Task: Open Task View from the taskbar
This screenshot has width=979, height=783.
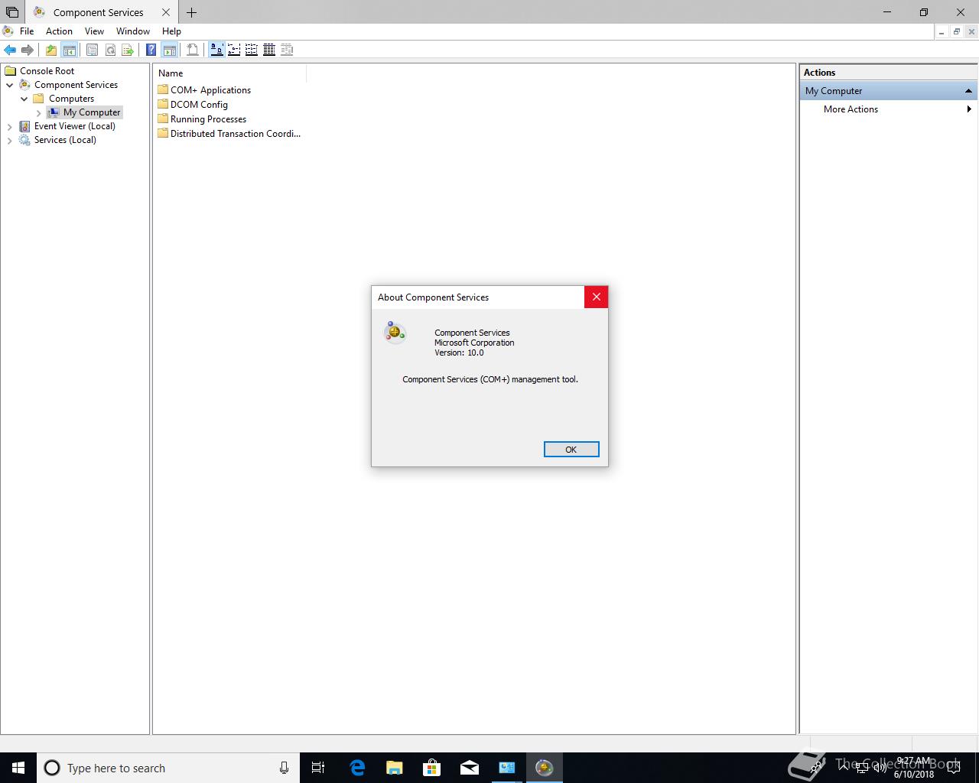Action: coord(318,768)
